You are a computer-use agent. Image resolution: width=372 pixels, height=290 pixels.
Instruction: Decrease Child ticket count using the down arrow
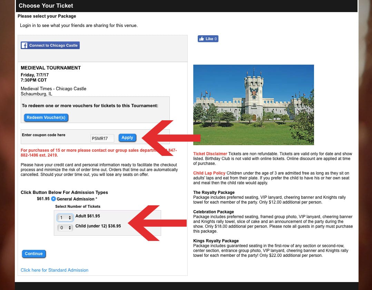tap(70, 229)
